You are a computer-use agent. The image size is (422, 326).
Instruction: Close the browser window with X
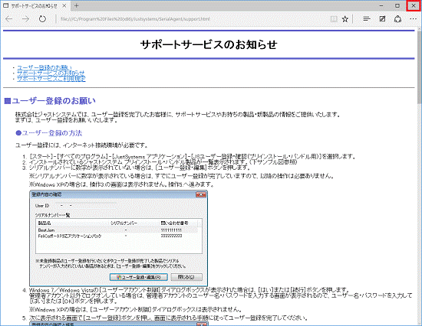pos(414,5)
